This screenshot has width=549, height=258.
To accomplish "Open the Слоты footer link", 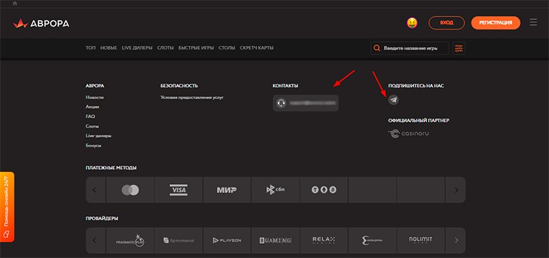I will (92, 126).
